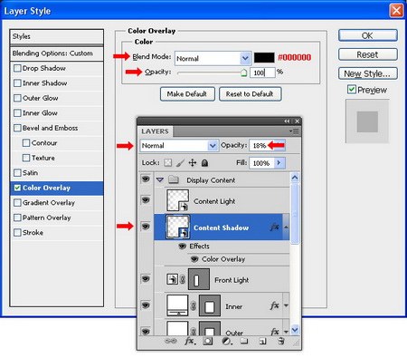Toggle the Preview checkbox
407x358 pixels.
point(352,90)
